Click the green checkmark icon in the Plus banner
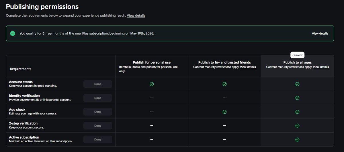 (13, 33)
